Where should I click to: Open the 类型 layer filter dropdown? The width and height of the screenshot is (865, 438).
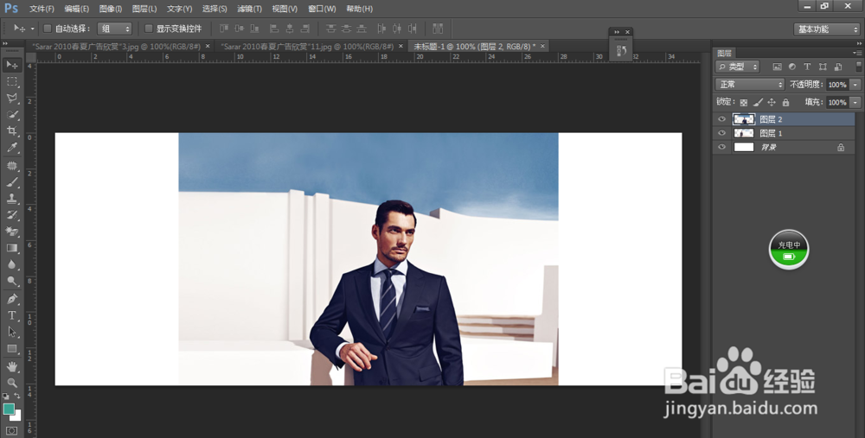738,67
